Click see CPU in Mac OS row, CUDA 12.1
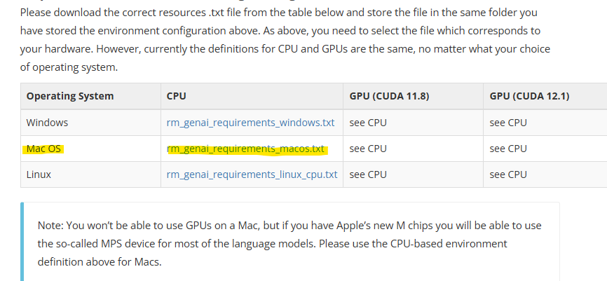Screen dimensions: 607x281 [508, 149]
